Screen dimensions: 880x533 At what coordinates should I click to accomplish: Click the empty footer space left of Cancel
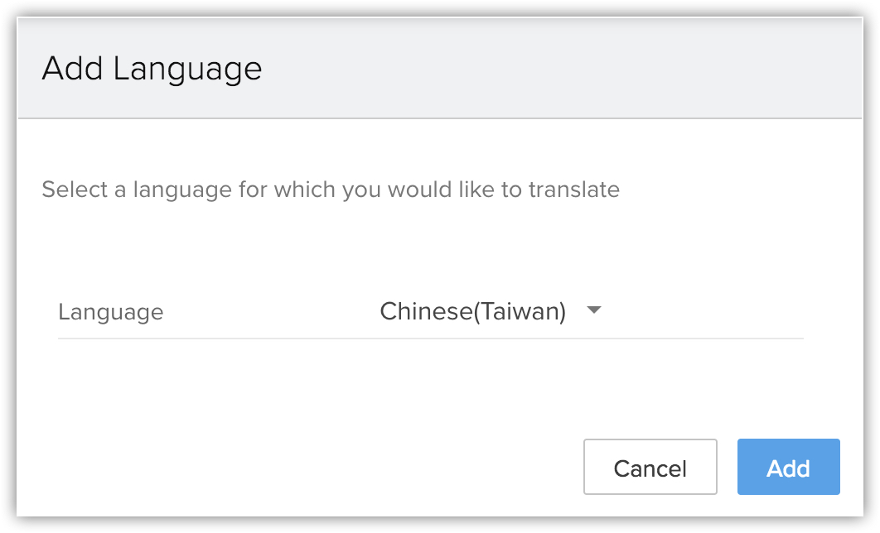click(298, 468)
